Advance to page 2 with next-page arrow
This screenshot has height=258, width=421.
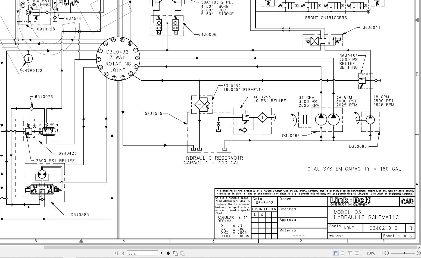click(161, 253)
